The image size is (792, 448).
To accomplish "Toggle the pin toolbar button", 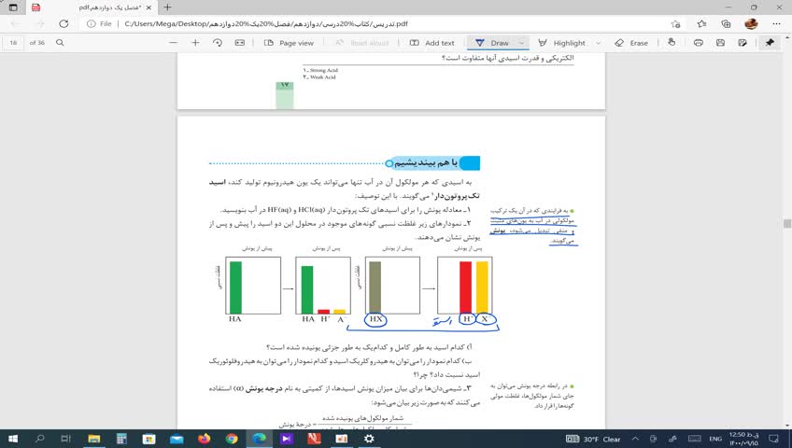I will pos(770,43).
